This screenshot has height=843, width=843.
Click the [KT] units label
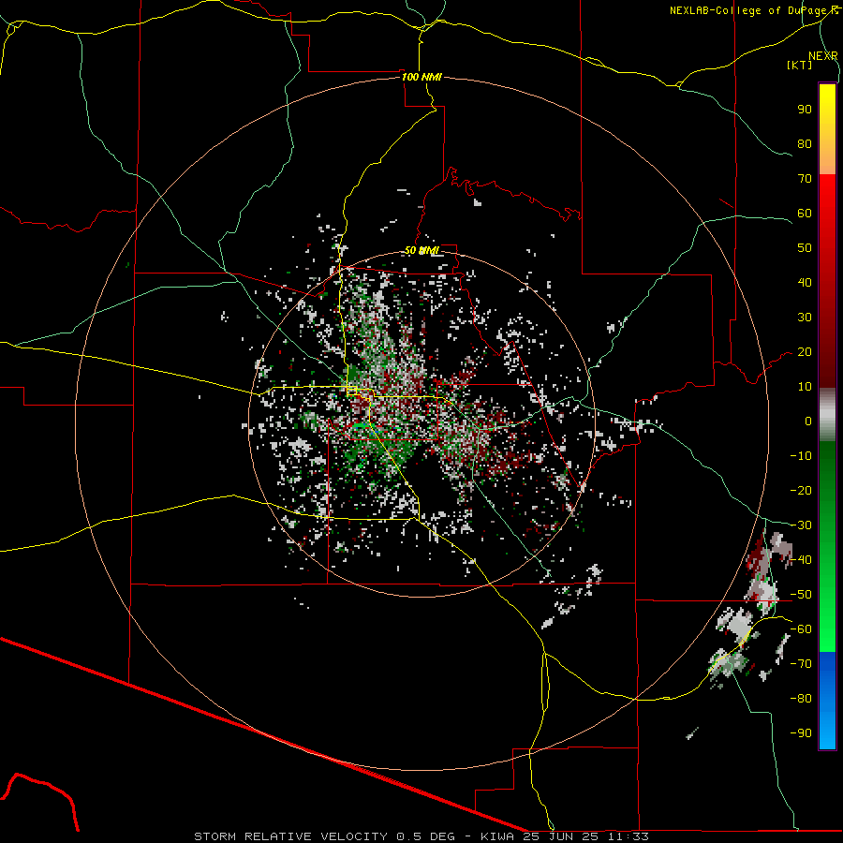click(800, 65)
